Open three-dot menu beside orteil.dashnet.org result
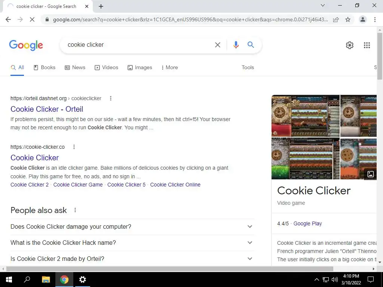383x287 pixels. coord(111,98)
